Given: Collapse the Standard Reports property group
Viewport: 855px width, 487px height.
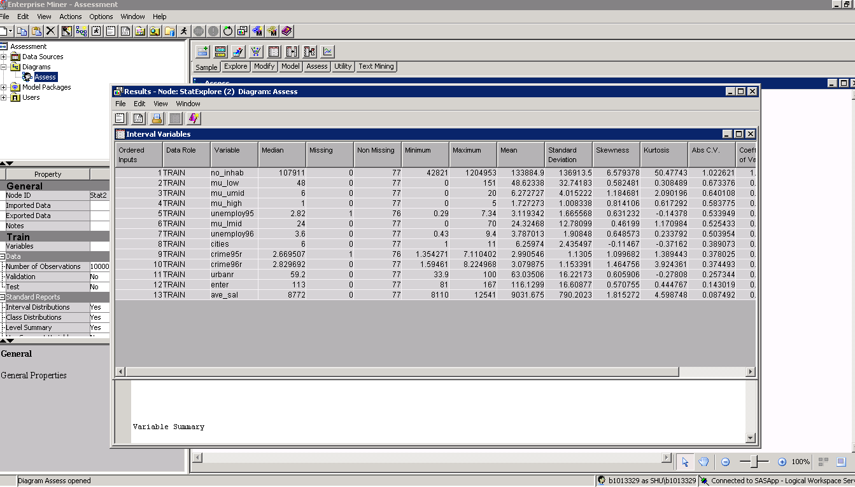Looking at the screenshot, I should click(3, 297).
